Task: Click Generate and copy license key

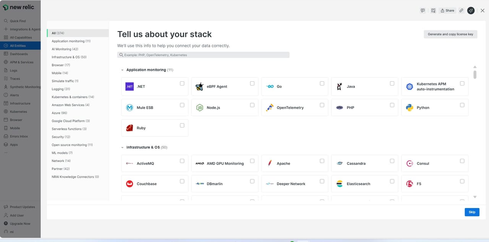Action: tap(450, 34)
